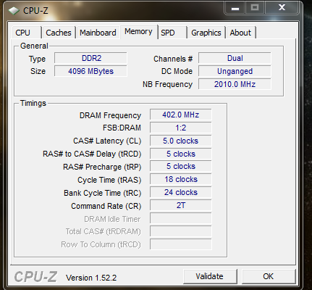Click the 402.0 MHz DRAM Frequency value

[x=181, y=115]
